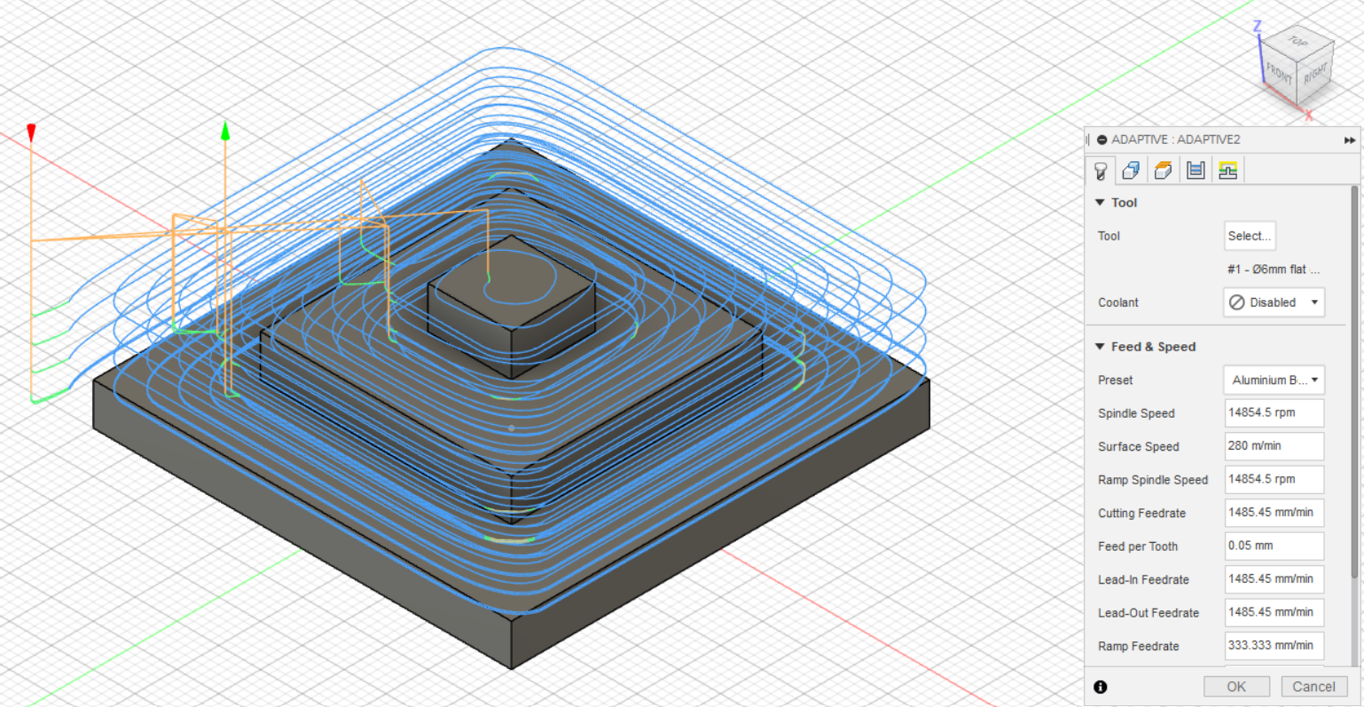Click the Cutting Feedrate field

(1274, 513)
